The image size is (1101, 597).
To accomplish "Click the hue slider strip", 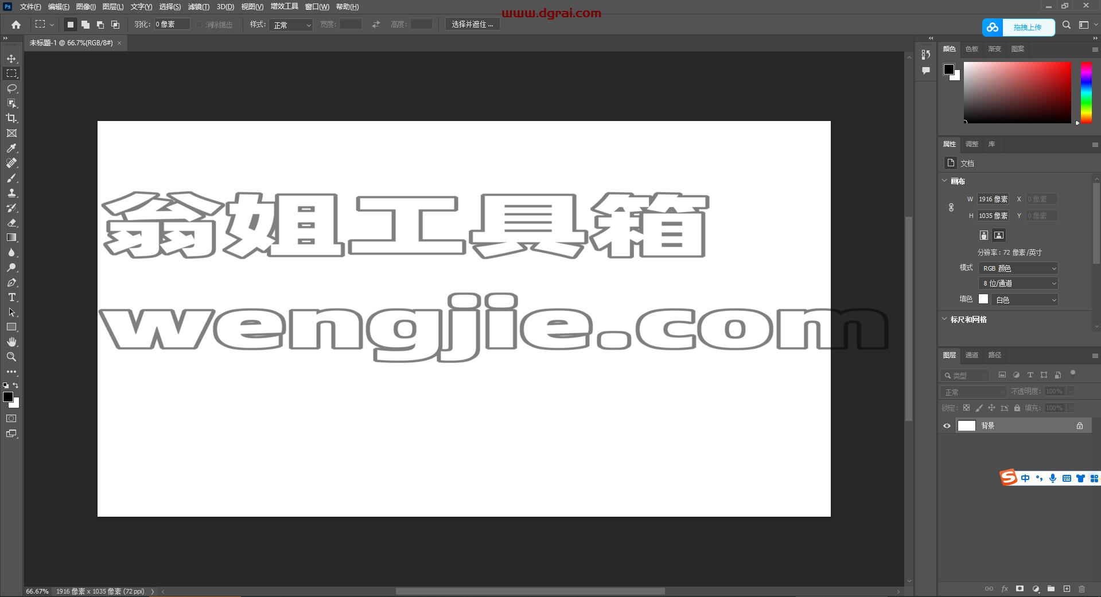I will [1086, 92].
